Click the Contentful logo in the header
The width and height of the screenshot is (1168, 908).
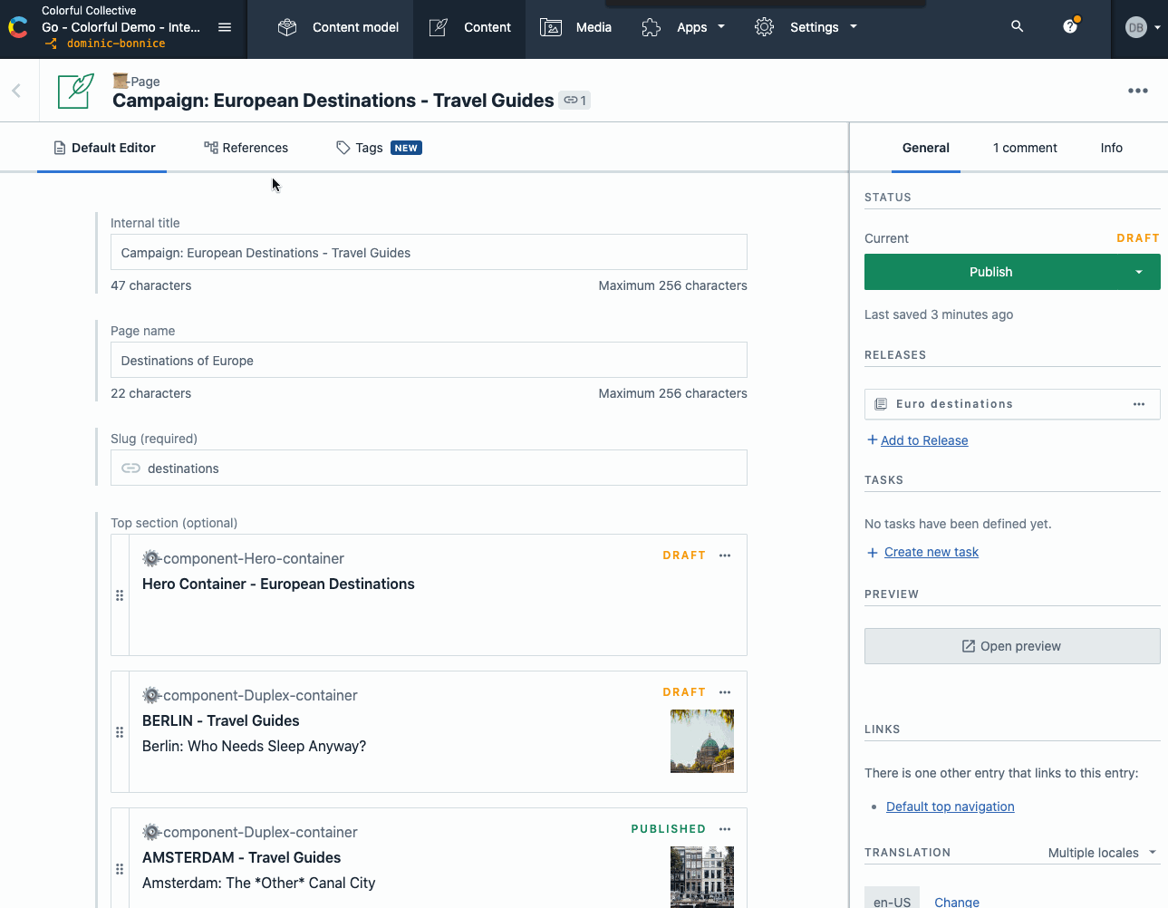tap(17, 28)
